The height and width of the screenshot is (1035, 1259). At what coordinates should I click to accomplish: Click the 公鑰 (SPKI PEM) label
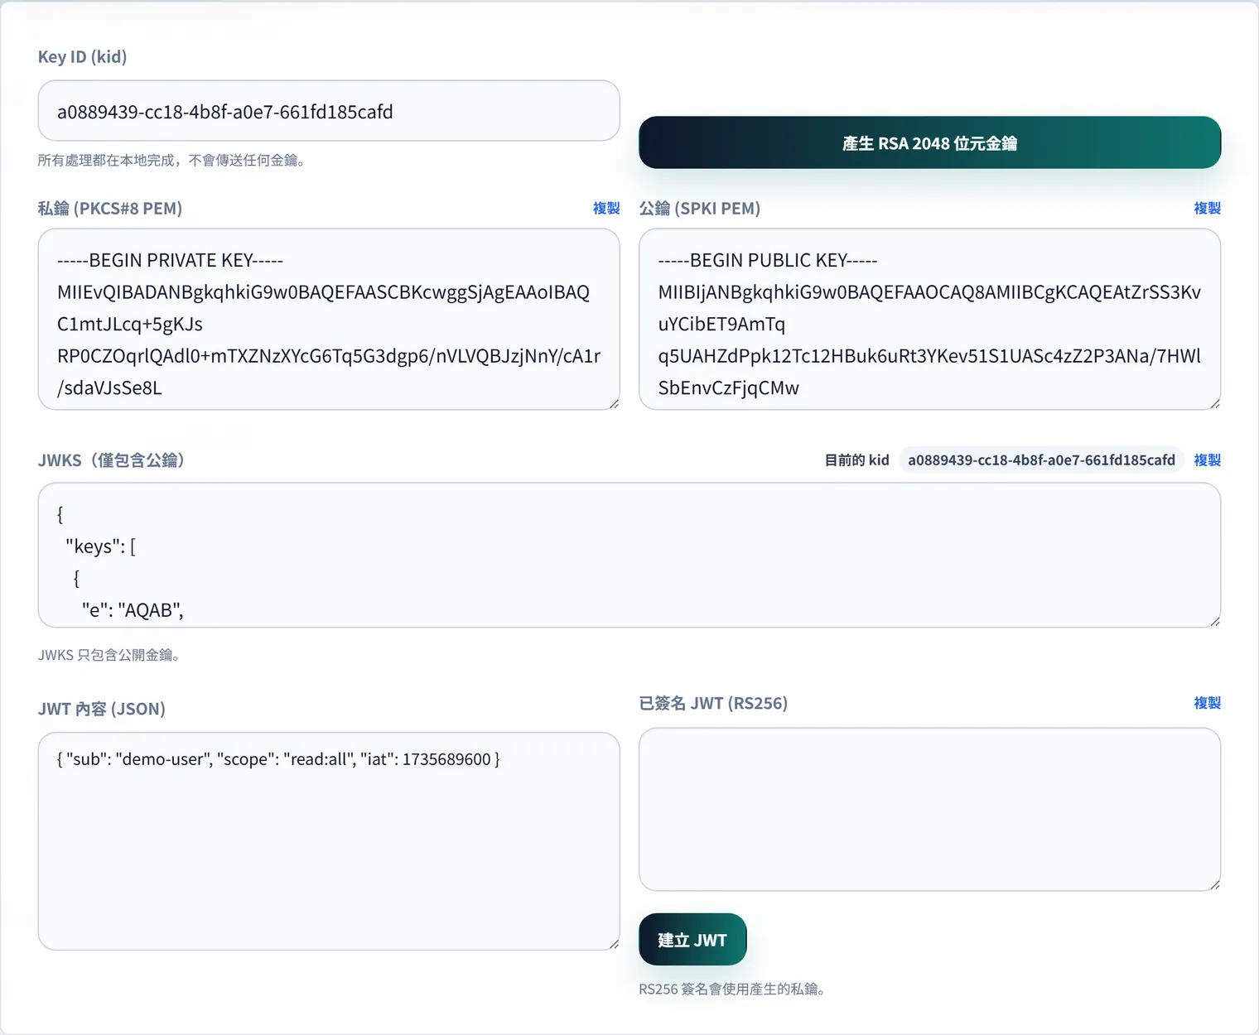700,208
